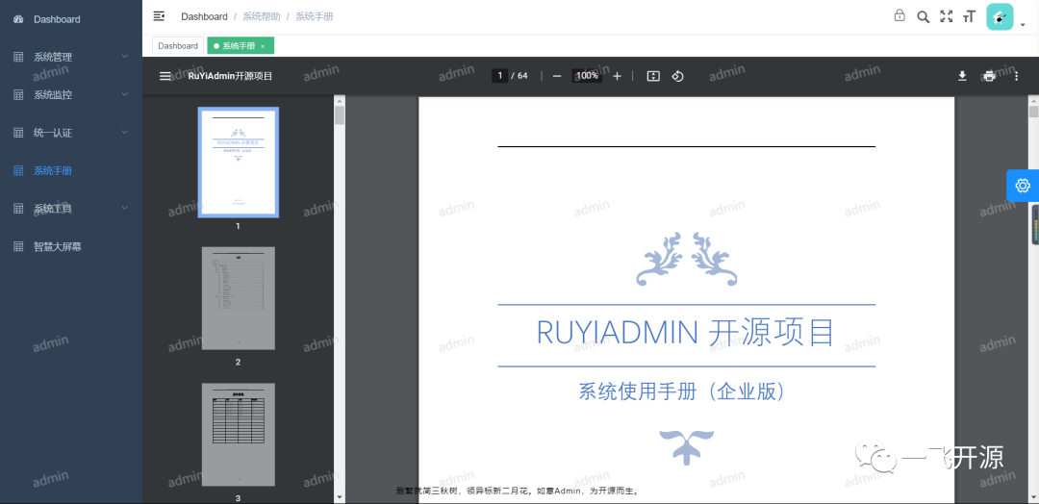
Task: Expand the 系统监控 submenu chevron
Action: (124, 94)
